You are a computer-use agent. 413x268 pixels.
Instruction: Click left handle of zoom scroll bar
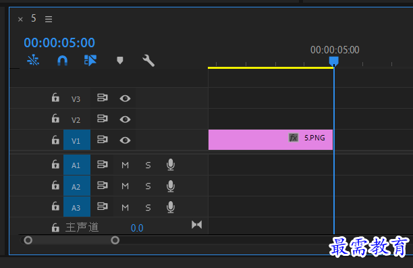[28, 240]
